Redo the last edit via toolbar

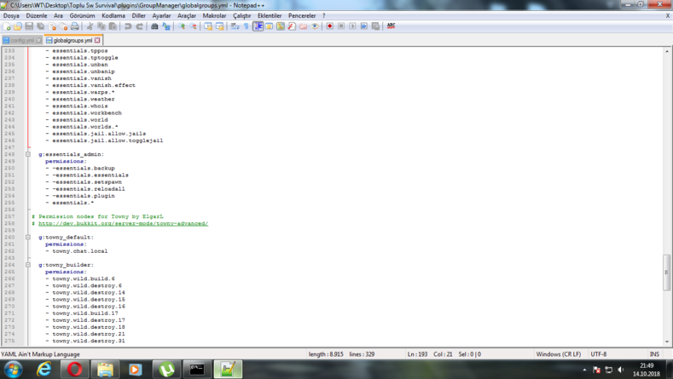click(139, 26)
